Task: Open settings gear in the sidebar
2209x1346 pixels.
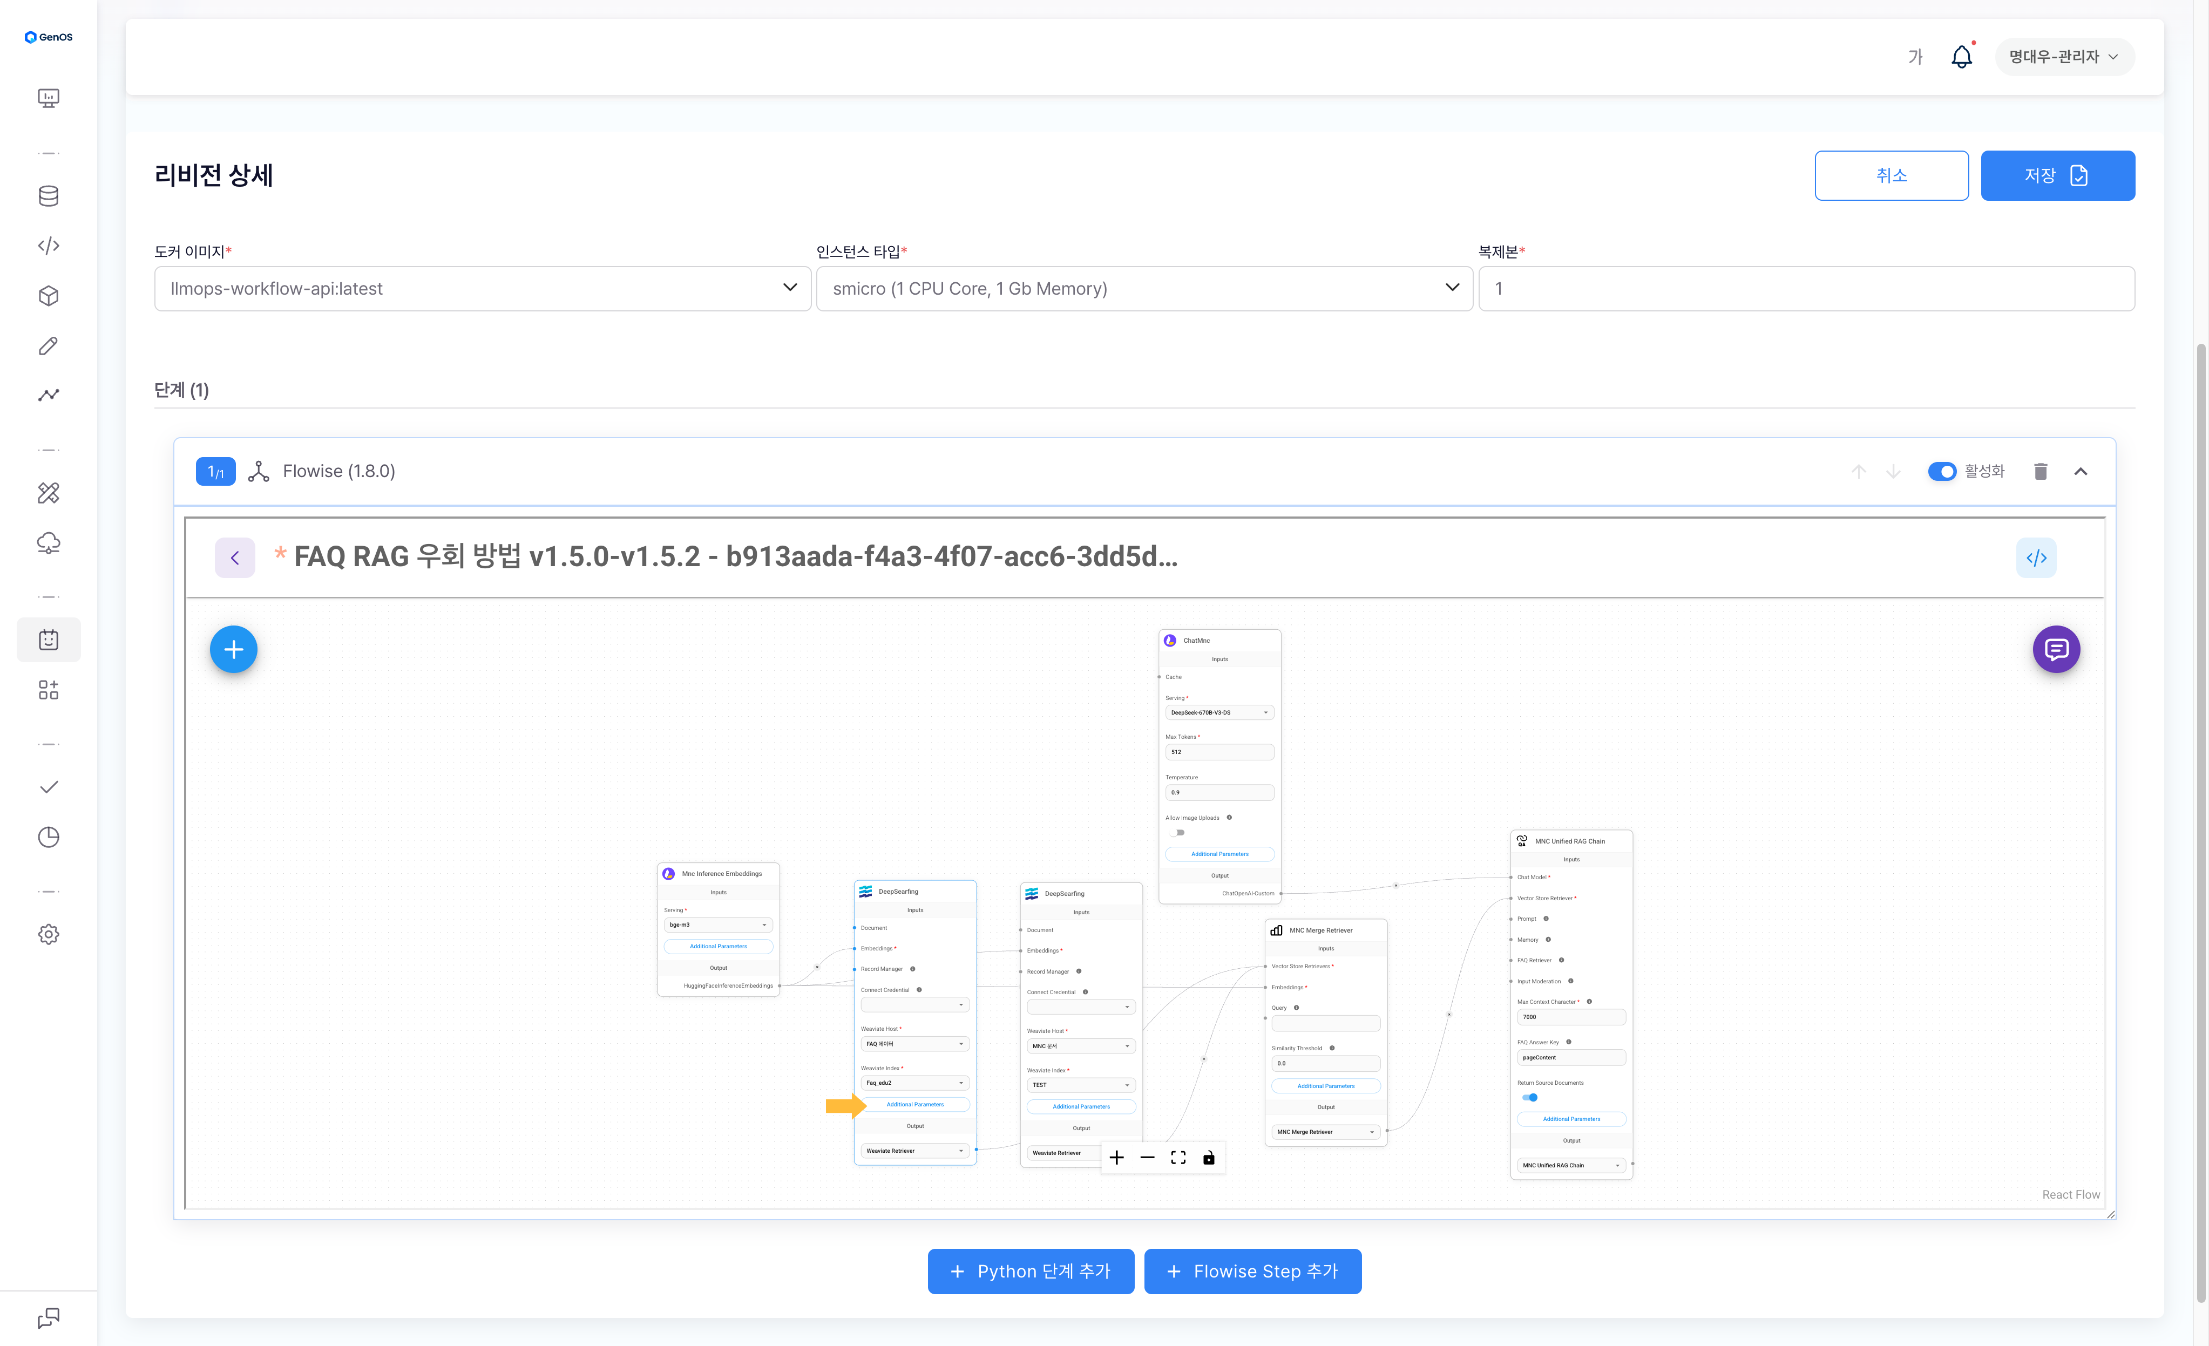Action: pos(49,934)
